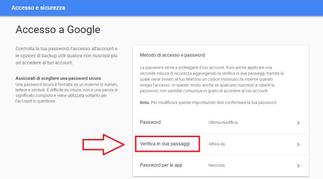Click the Controlla la tua password paragraph
Image resolution: width=323 pixels, height=179 pixels.
pos(66,56)
